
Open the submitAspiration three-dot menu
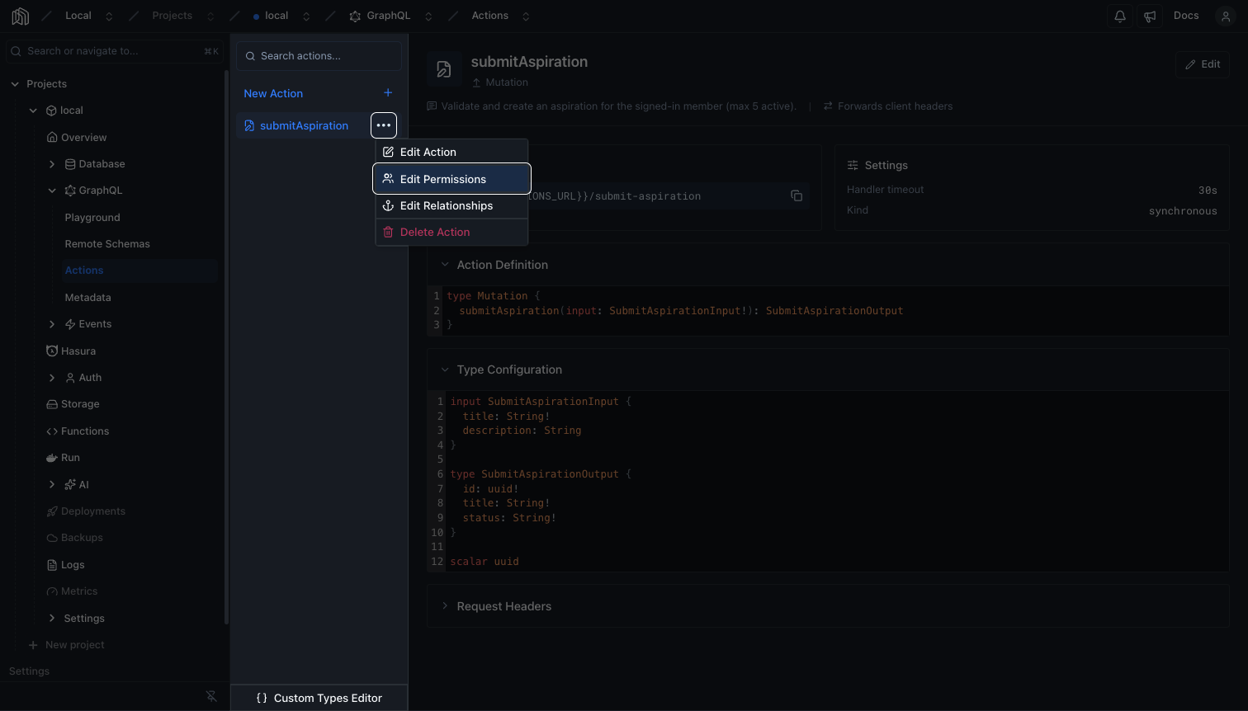point(384,125)
